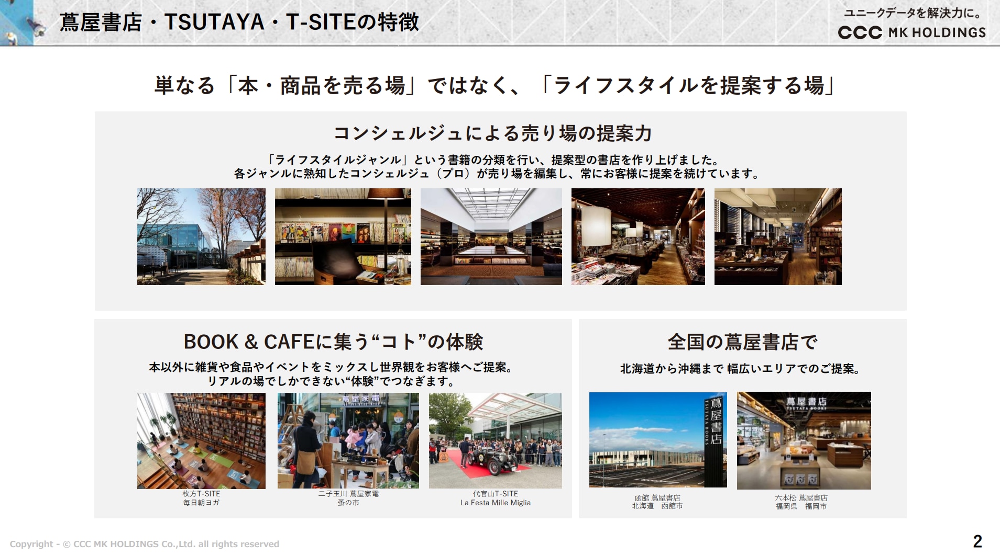1000x556 pixels.
Task: Click the caption 毎日朝ヨガ
Action: 201,503
